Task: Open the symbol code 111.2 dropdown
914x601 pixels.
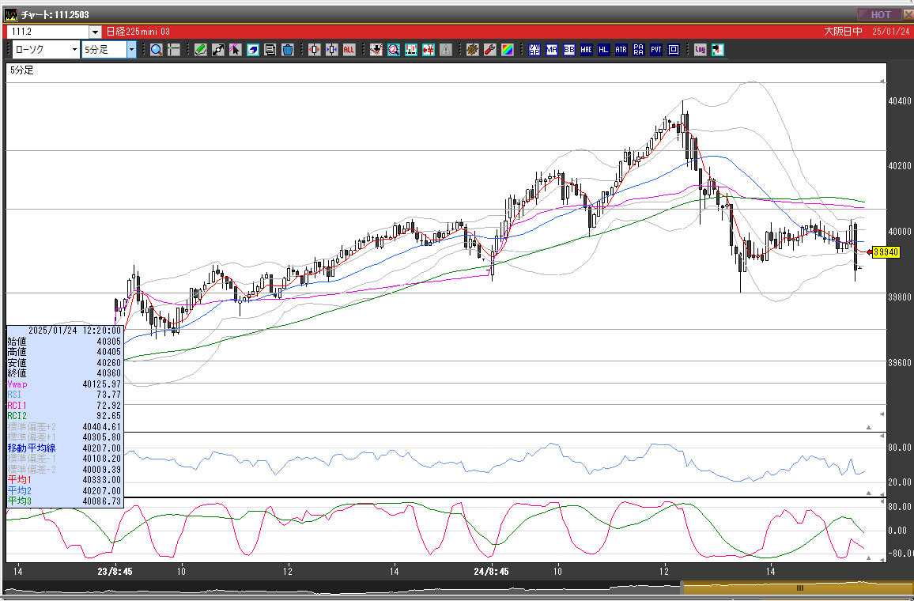Action: point(95,32)
